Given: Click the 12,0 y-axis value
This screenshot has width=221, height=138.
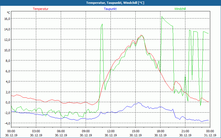Looking at the screenshot, I should tap(7, 40).
